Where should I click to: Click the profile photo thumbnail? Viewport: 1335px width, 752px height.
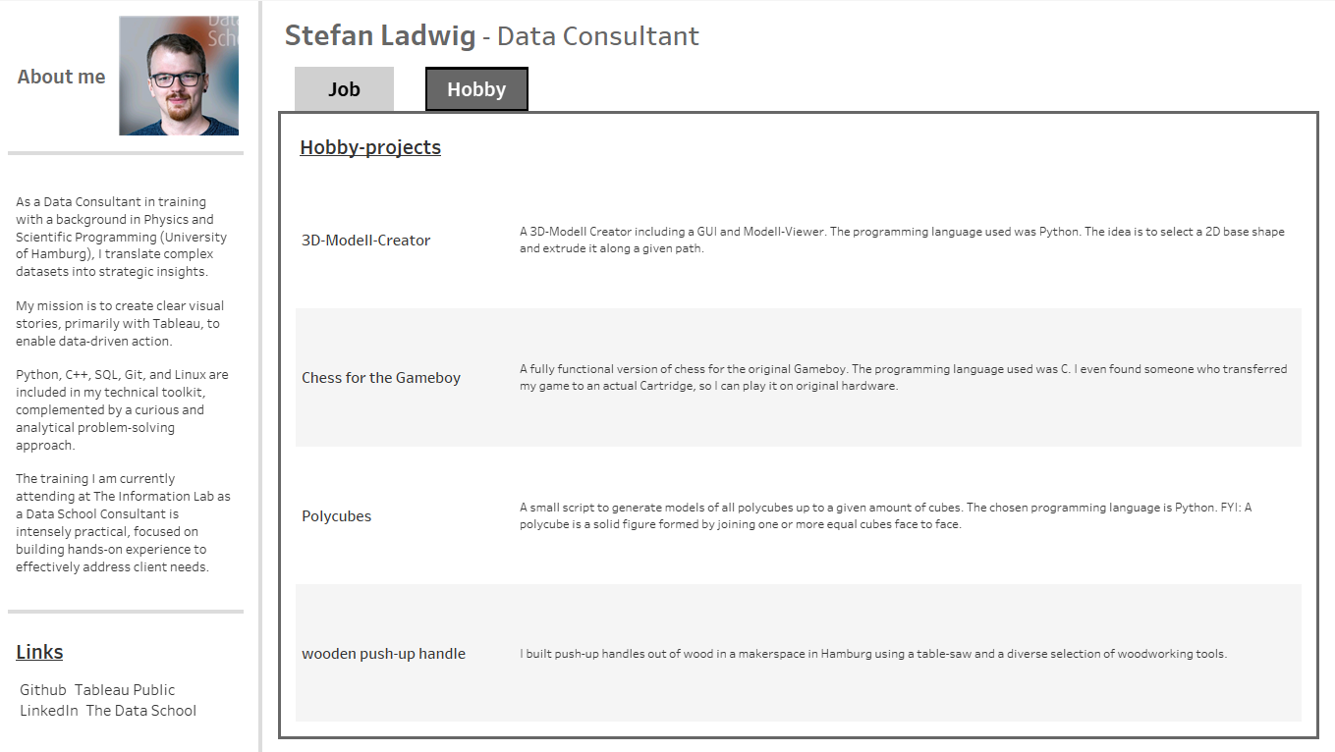179,76
